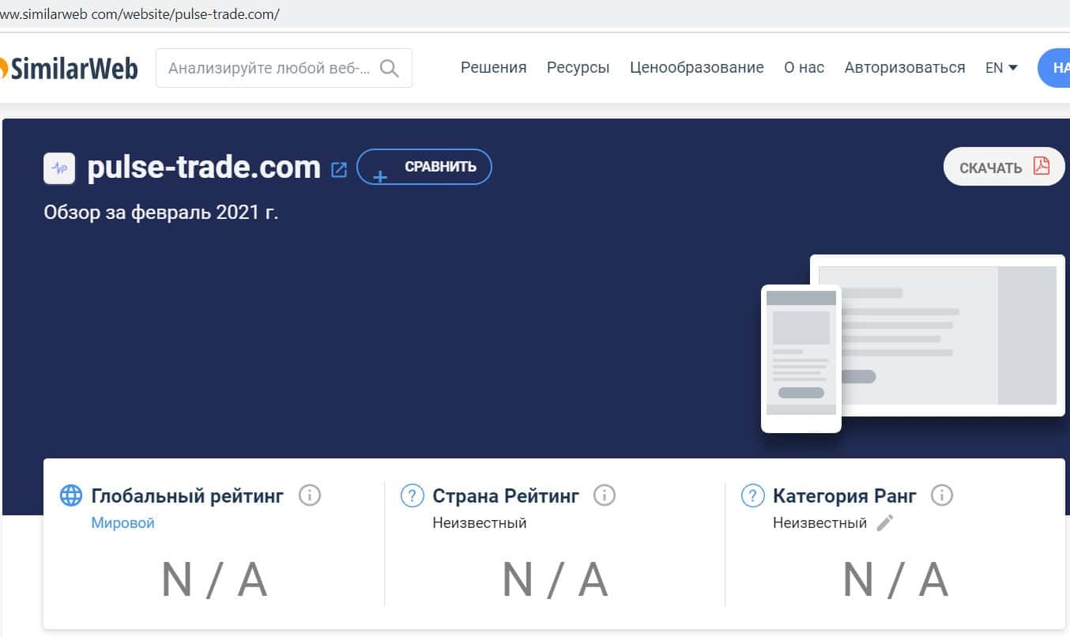The width and height of the screenshot is (1070, 637).
Task: Click question mark icon beside Категория Ранг
Action: [752, 496]
